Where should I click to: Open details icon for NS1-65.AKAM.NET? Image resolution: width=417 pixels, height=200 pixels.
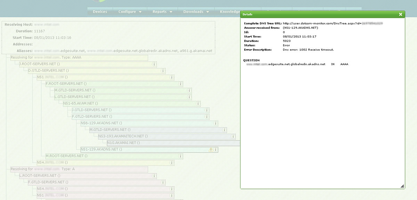(198, 103)
